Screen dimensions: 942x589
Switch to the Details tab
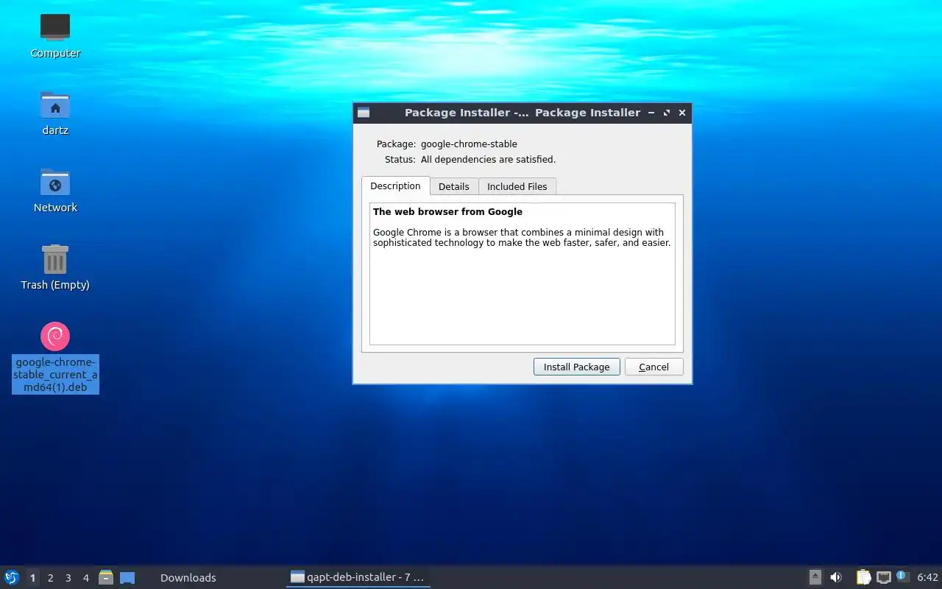pos(453,186)
